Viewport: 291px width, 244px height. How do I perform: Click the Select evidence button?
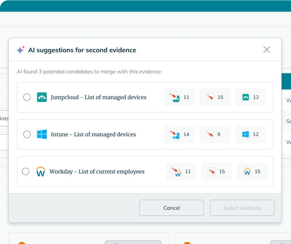[242, 208]
